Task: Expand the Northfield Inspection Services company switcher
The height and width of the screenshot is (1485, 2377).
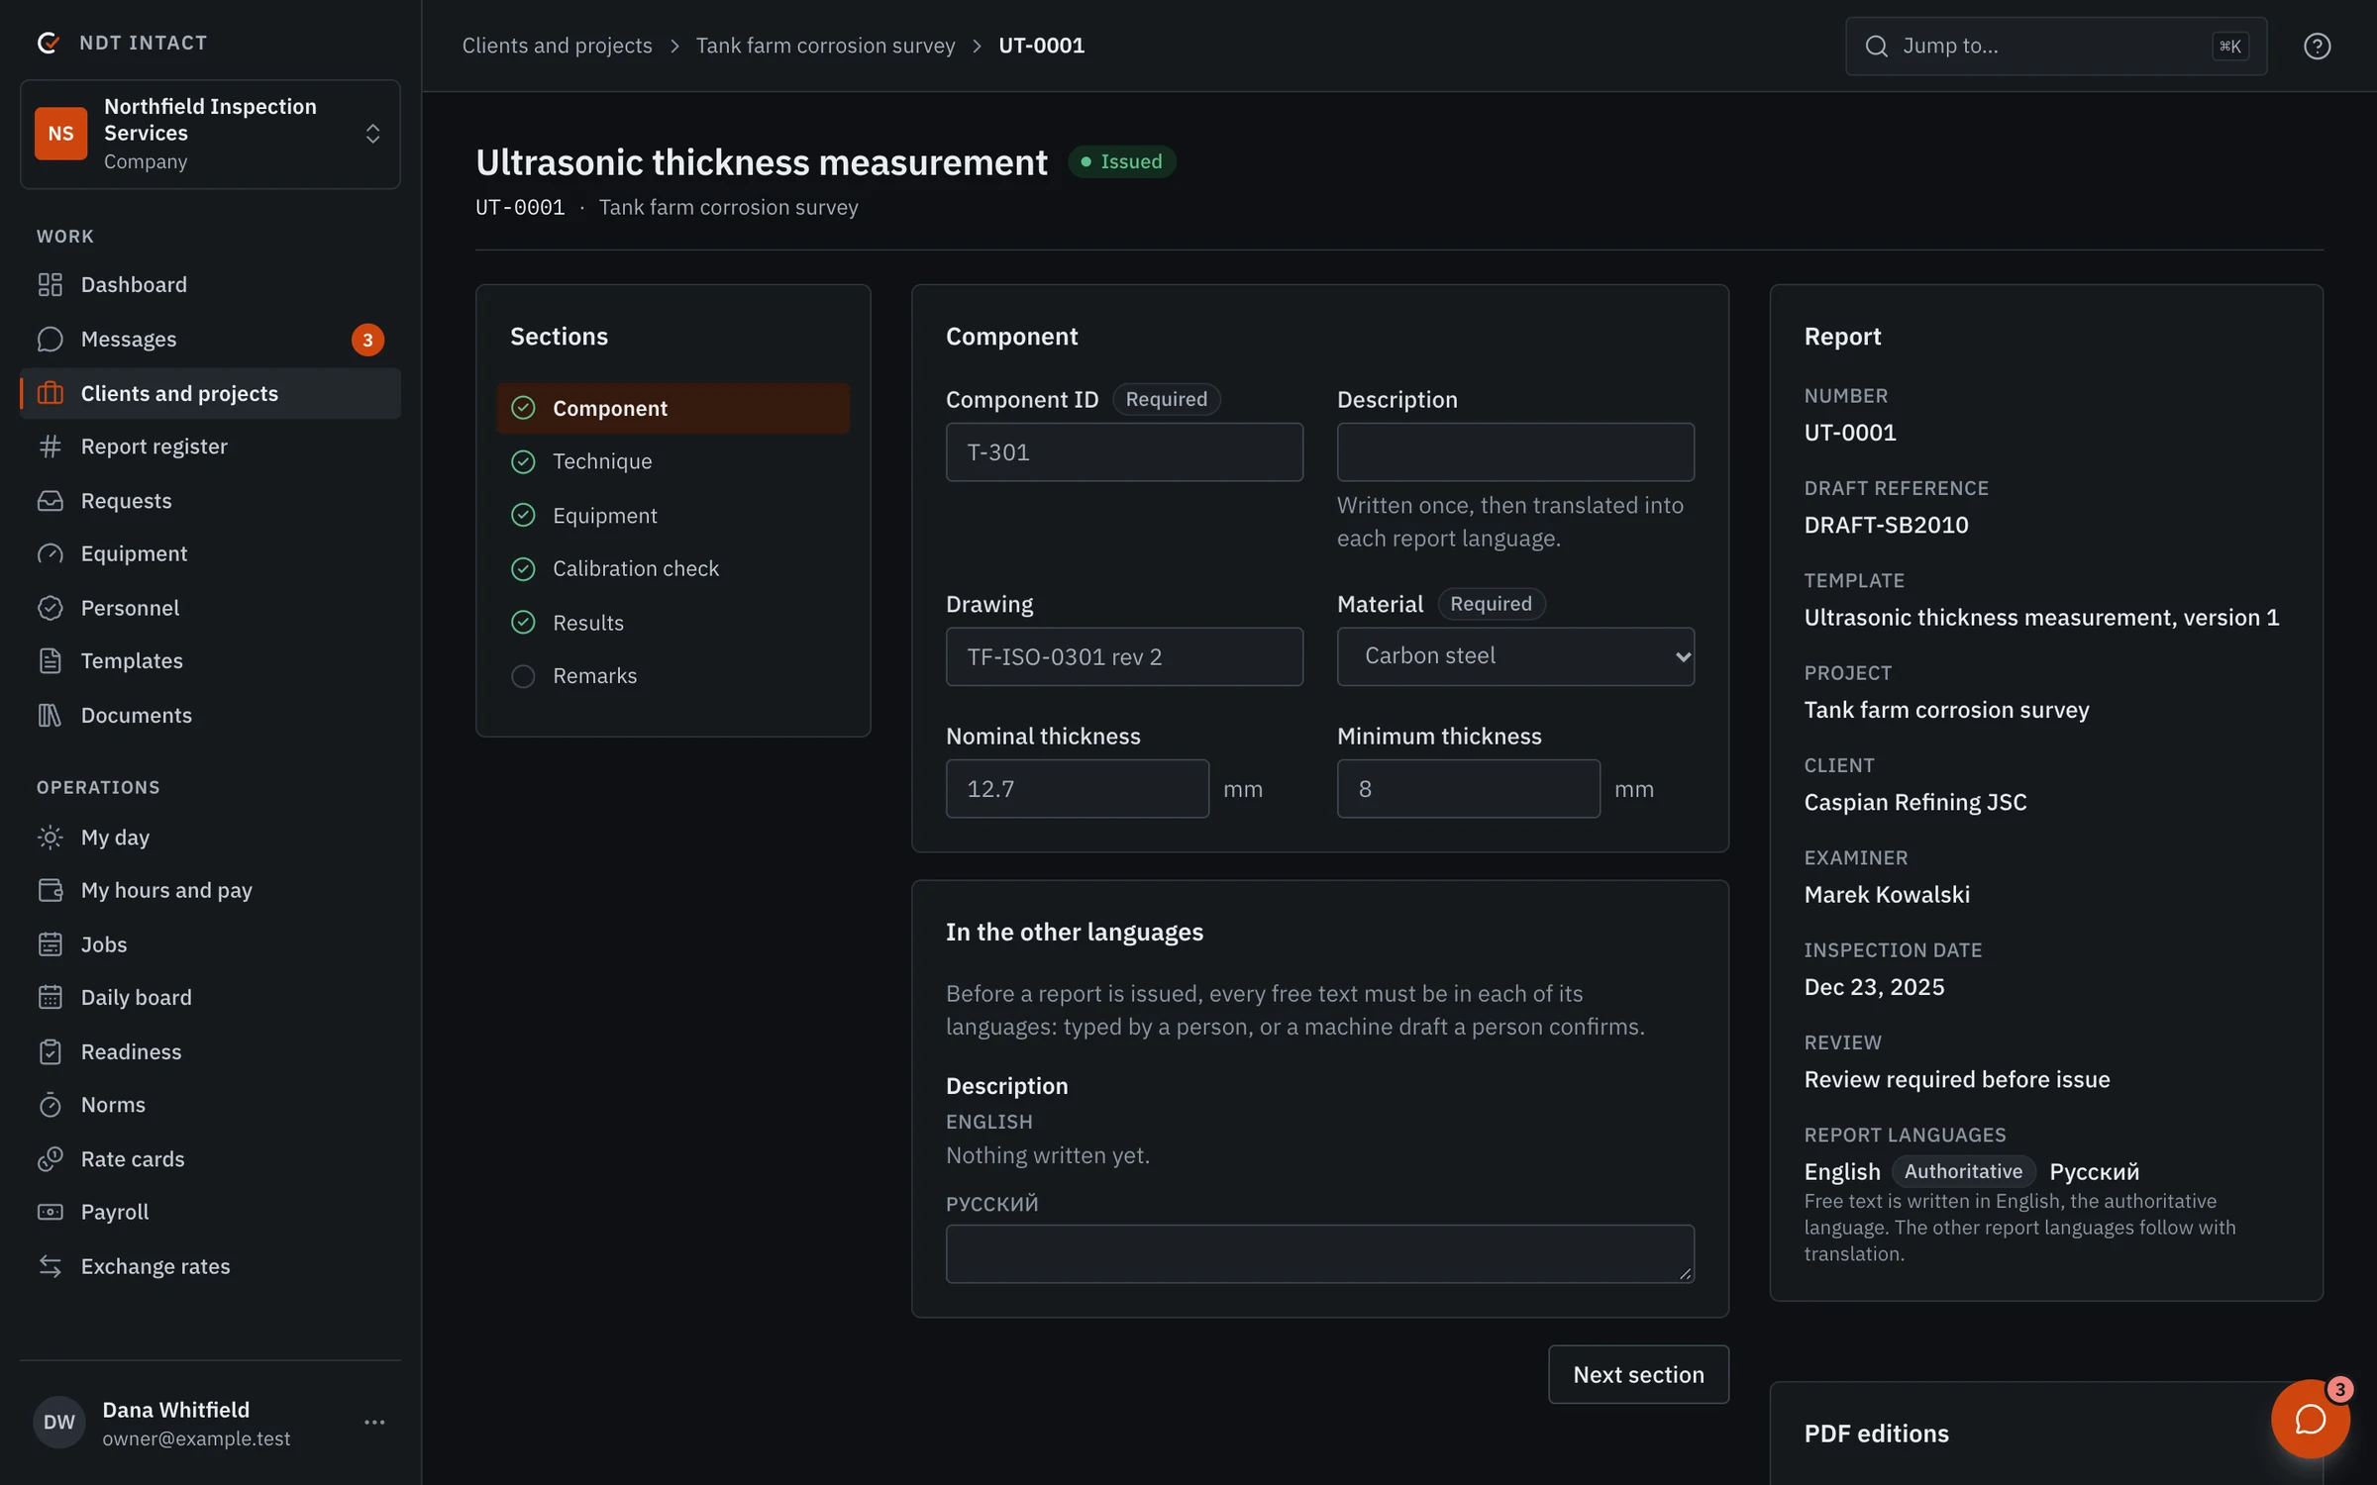Action: click(210, 134)
